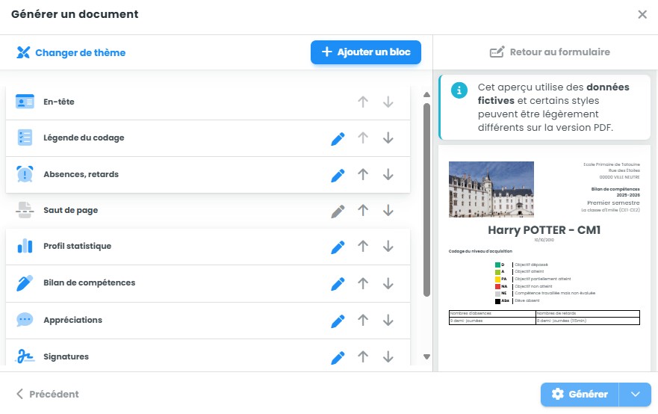Click the Générer button
Image resolution: width=658 pixels, height=414 pixels.
[580, 395]
